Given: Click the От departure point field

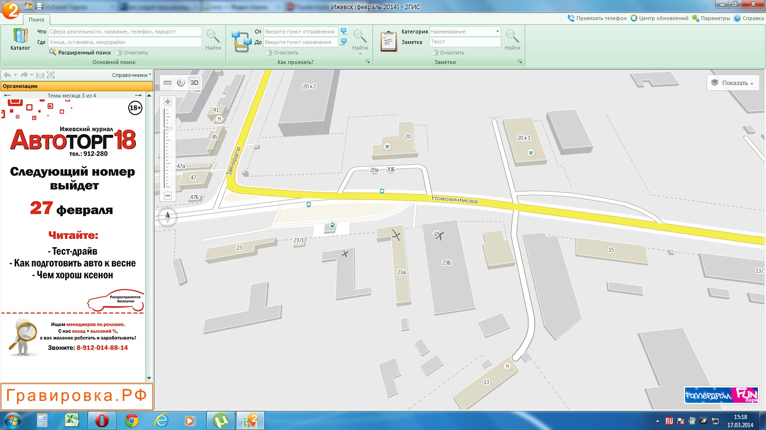Looking at the screenshot, I should (x=301, y=32).
